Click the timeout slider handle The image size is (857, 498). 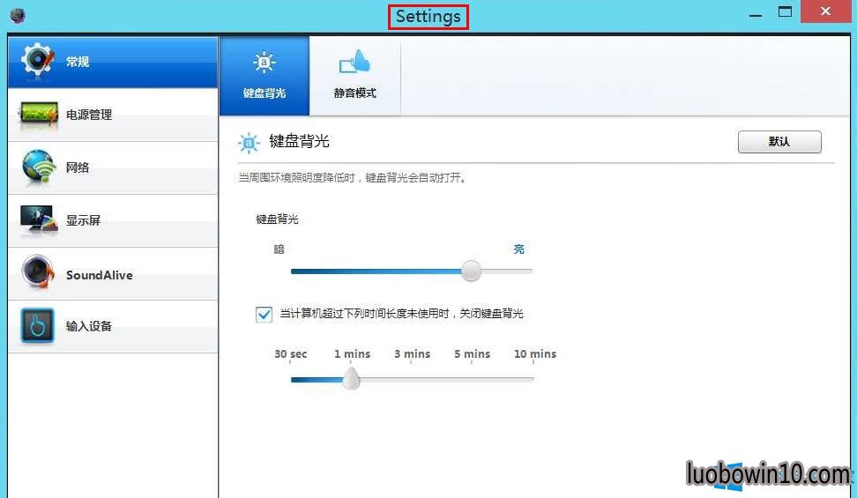pyautogui.click(x=351, y=378)
